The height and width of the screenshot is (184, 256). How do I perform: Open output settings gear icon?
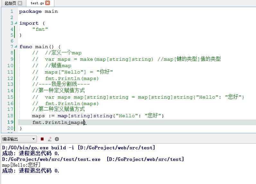pos(57,139)
